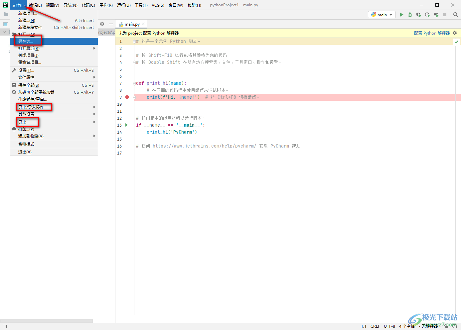
Task: Start debugging with the green bug icon
Action: point(410,15)
